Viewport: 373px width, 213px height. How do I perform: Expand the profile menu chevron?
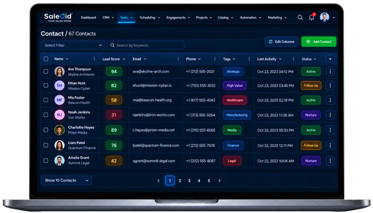(x=334, y=18)
